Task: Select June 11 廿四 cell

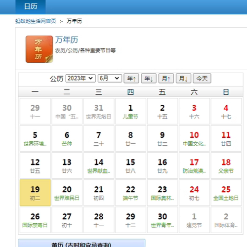Action: (226, 138)
